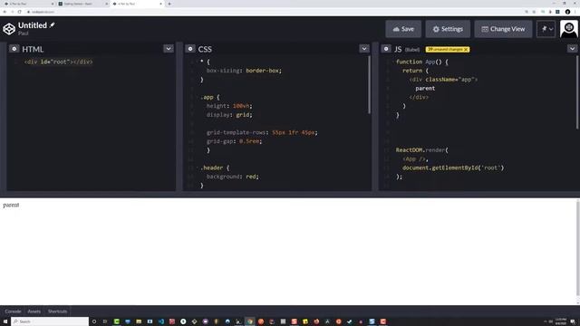Click the CSS panel title

click(x=205, y=49)
